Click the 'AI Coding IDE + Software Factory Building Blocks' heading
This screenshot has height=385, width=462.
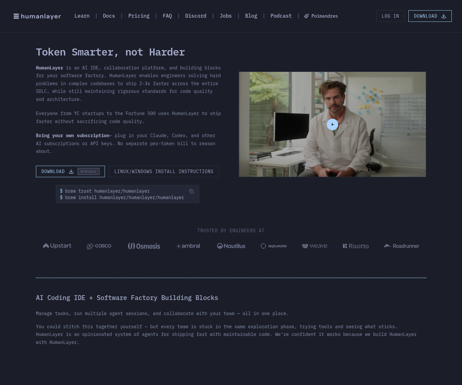127,298
